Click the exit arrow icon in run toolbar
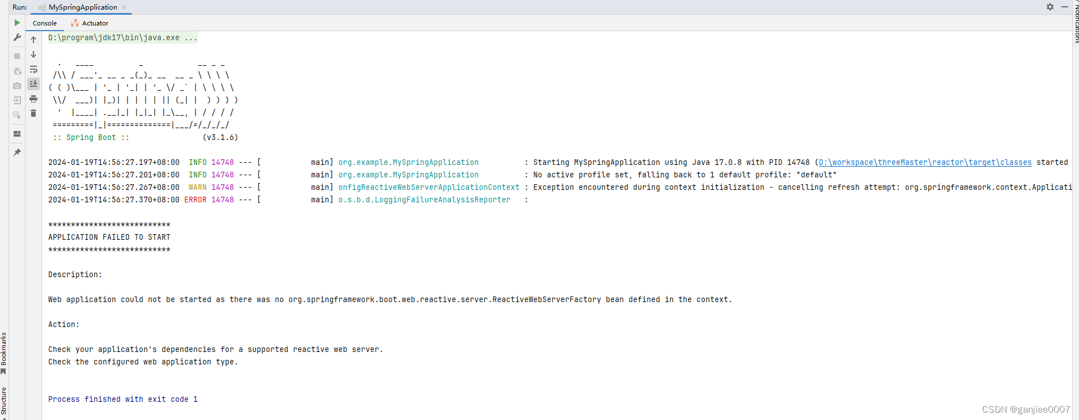The width and height of the screenshot is (1079, 420). pyautogui.click(x=17, y=100)
